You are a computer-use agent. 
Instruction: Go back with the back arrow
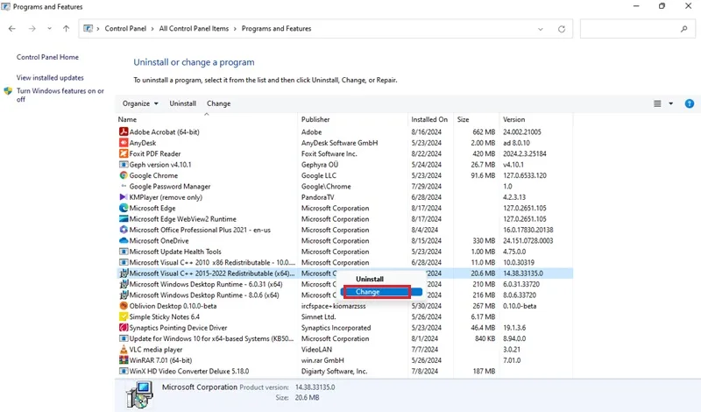(x=12, y=29)
